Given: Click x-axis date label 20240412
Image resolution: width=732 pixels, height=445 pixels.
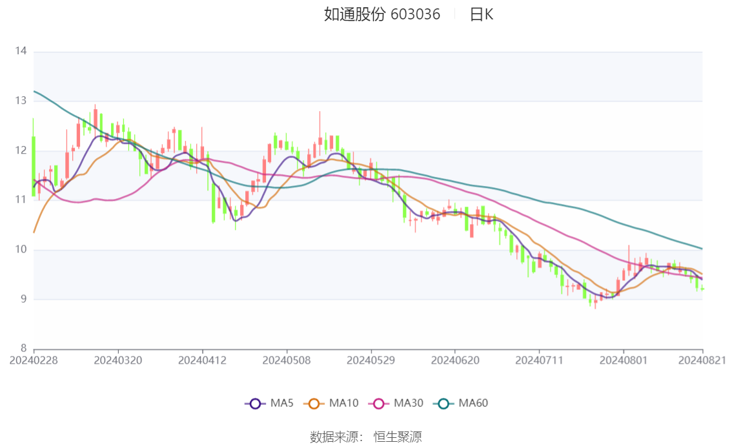Looking at the screenshot, I should (x=202, y=360).
